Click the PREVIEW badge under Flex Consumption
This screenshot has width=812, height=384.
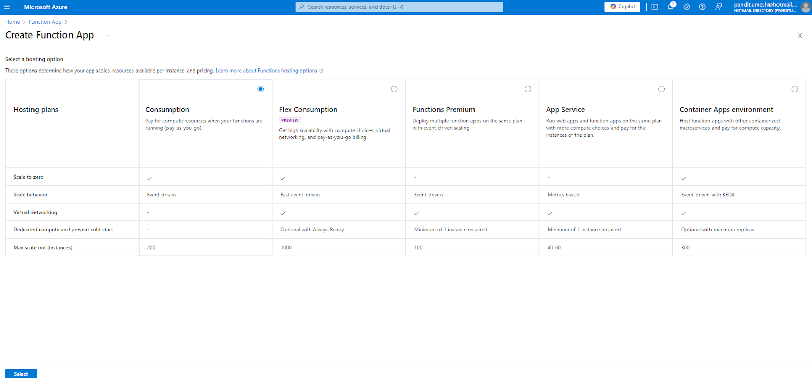(x=290, y=120)
